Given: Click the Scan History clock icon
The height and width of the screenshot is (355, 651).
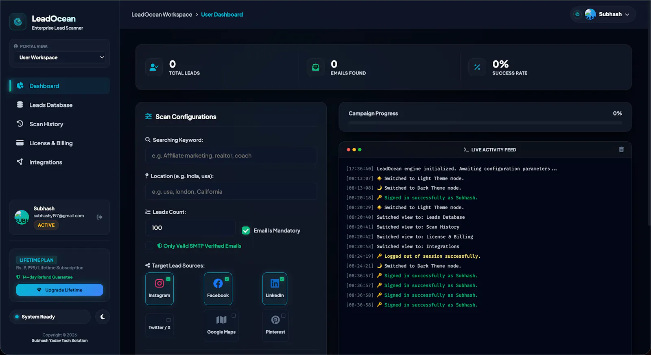Looking at the screenshot, I should click(x=20, y=123).
